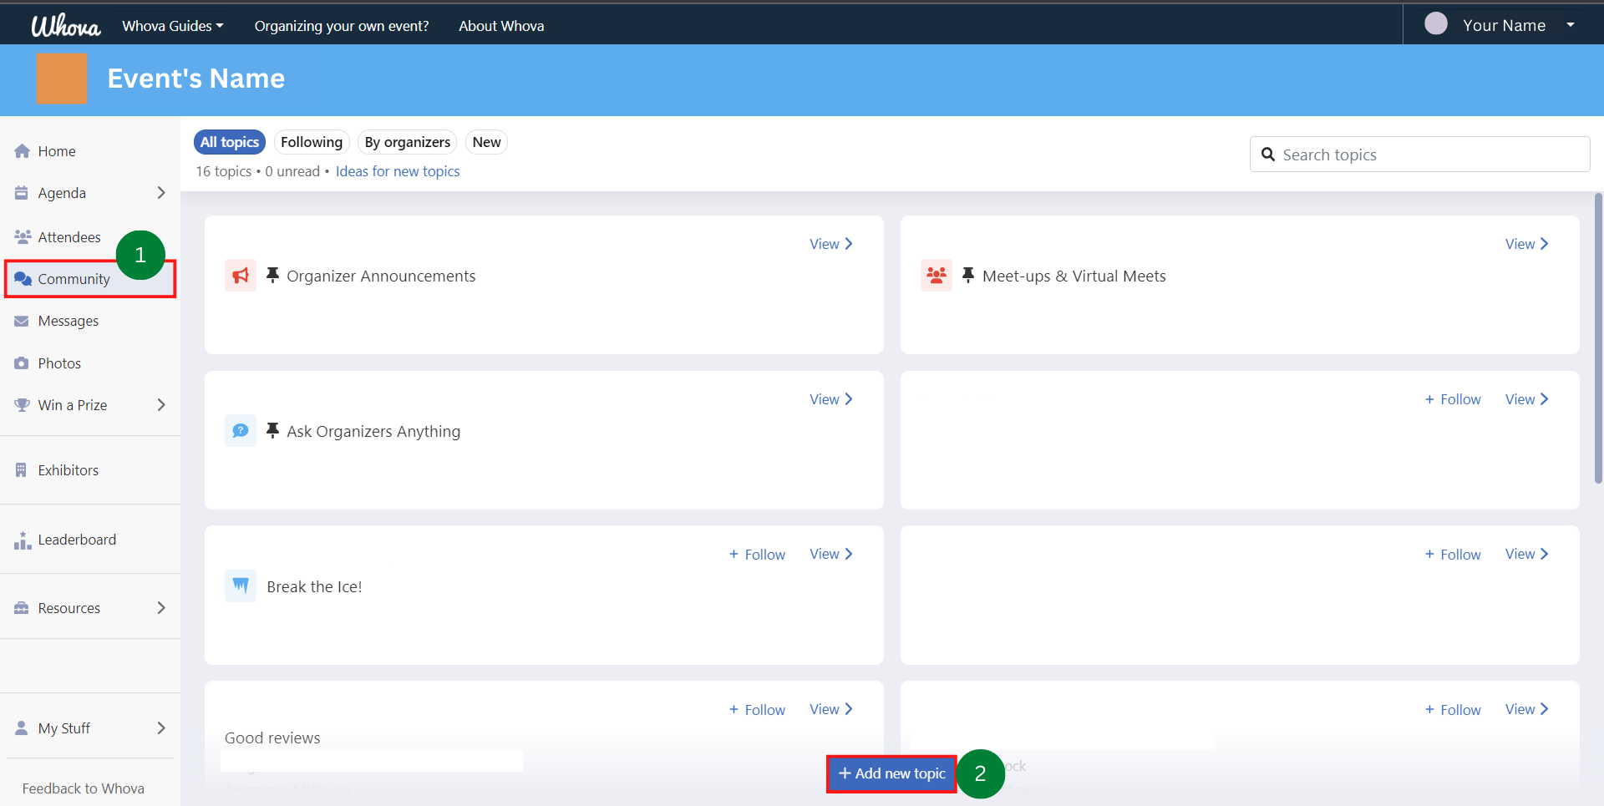
Task: Click the Ask Organizers Anything chat icon
Action: (x=241, y=431)
